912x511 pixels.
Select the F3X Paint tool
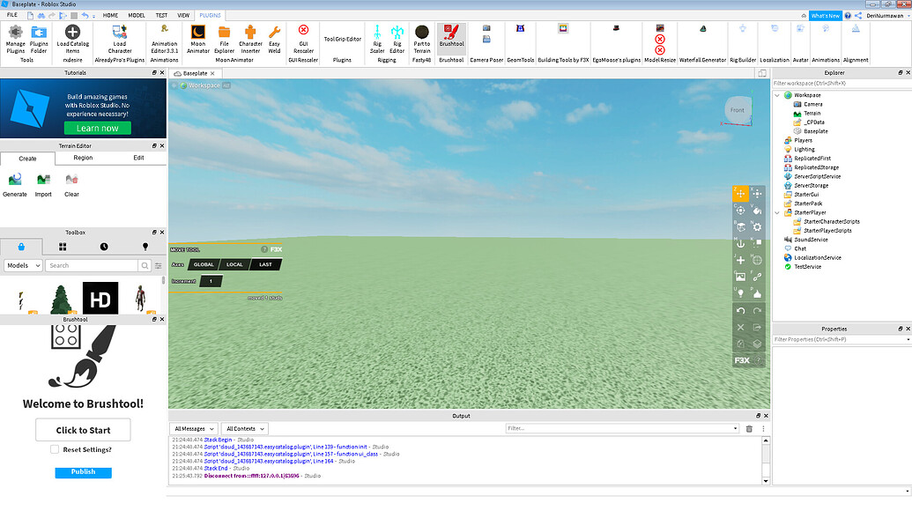pyautogui.click(x=756, y=211)
